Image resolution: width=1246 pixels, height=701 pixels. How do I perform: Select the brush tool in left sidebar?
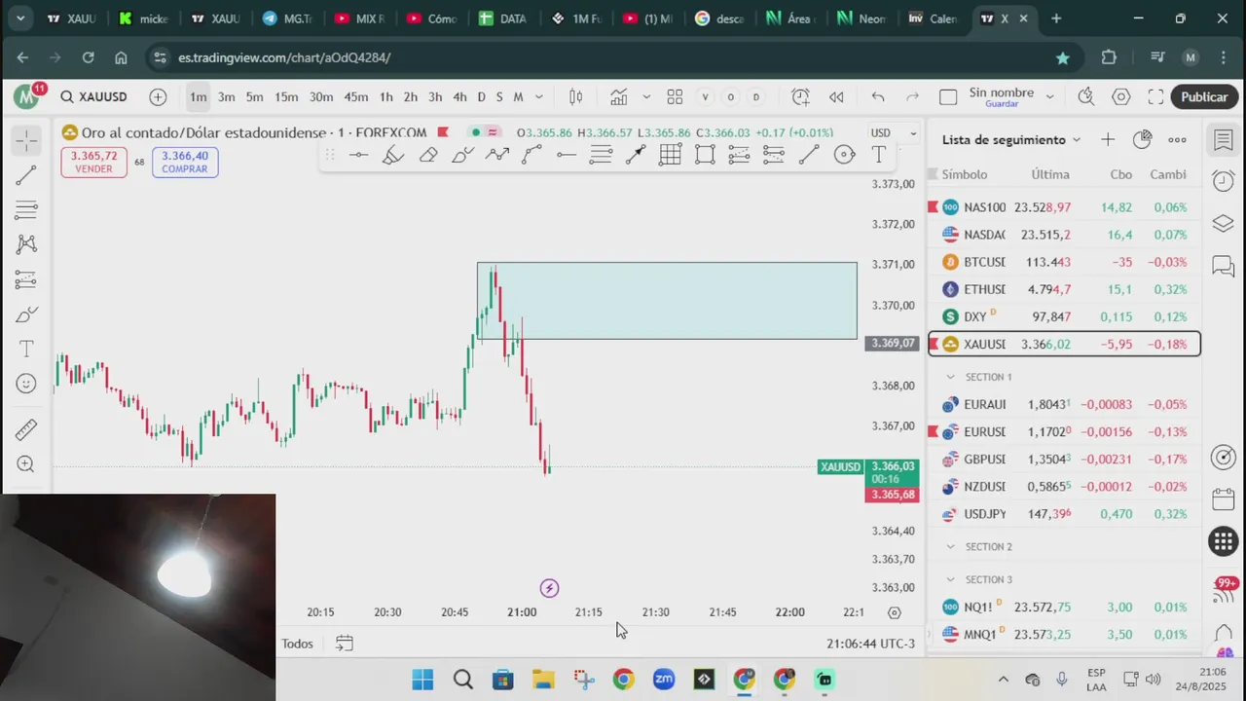point(26,314)
